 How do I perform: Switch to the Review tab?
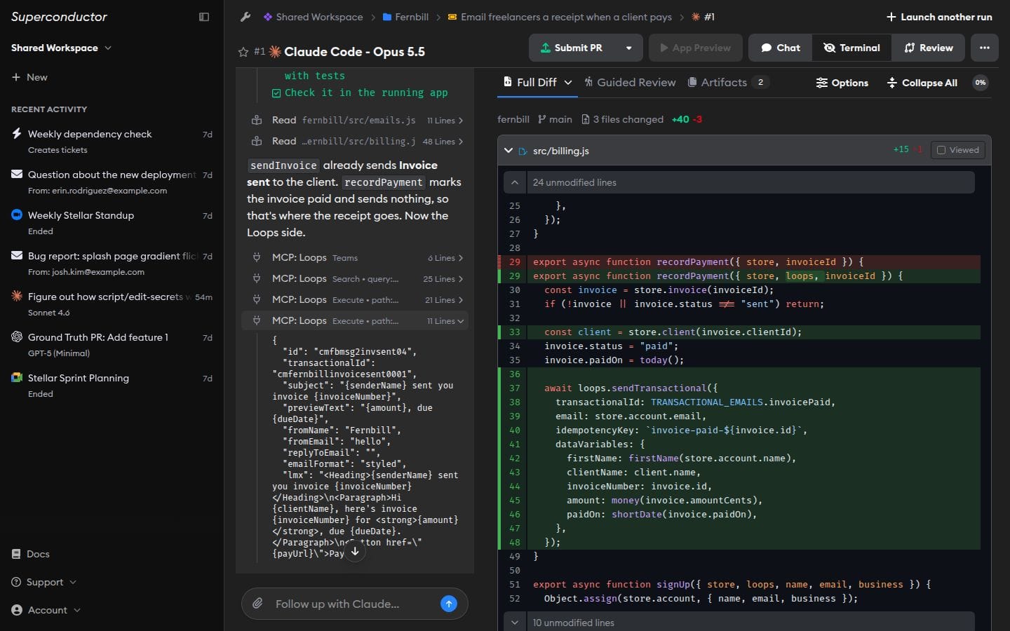929,48
